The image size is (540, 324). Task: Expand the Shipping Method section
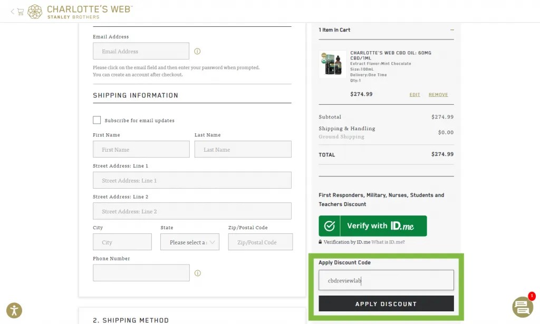tap(130, 319)
